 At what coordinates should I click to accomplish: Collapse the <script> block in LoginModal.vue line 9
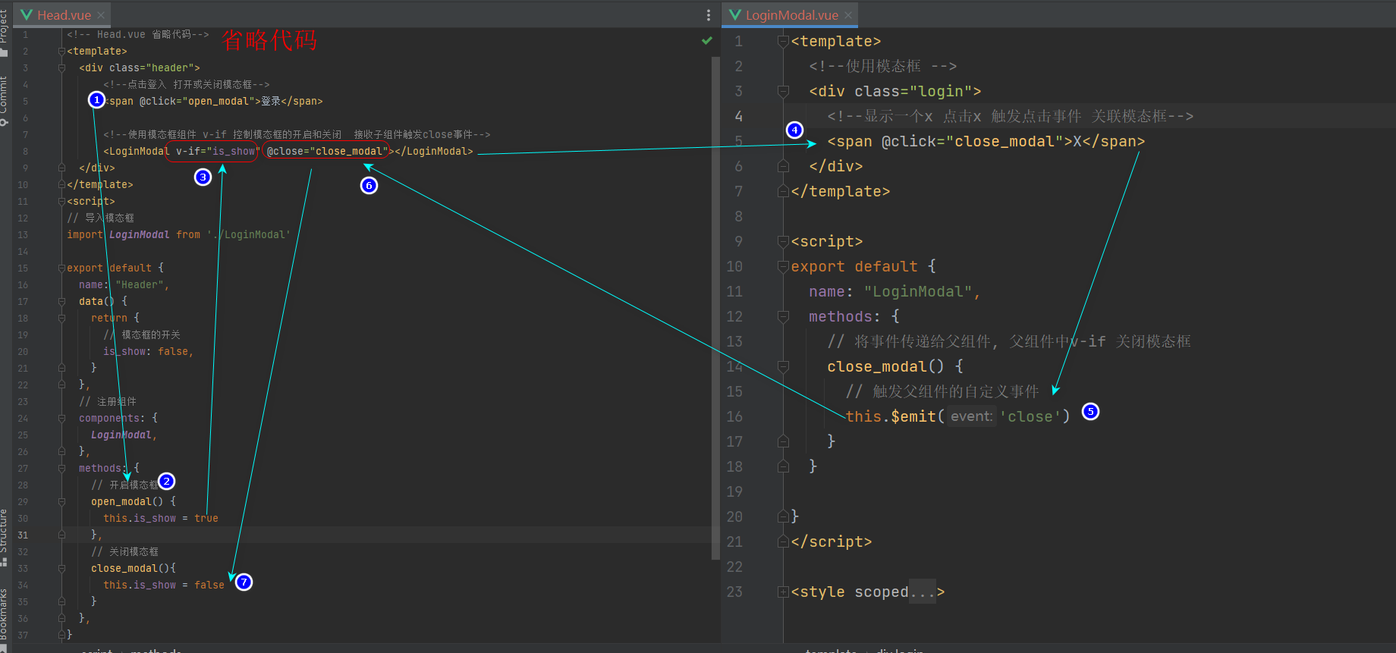tap(783, 242)
